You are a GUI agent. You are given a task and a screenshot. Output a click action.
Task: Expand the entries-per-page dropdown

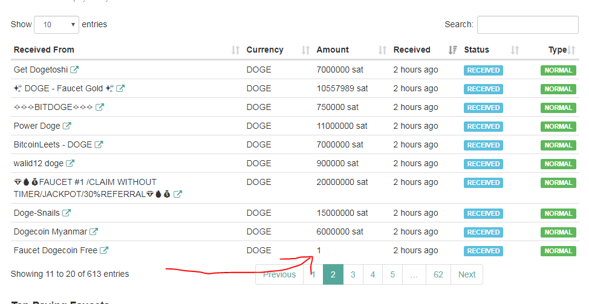pos(57,25)
